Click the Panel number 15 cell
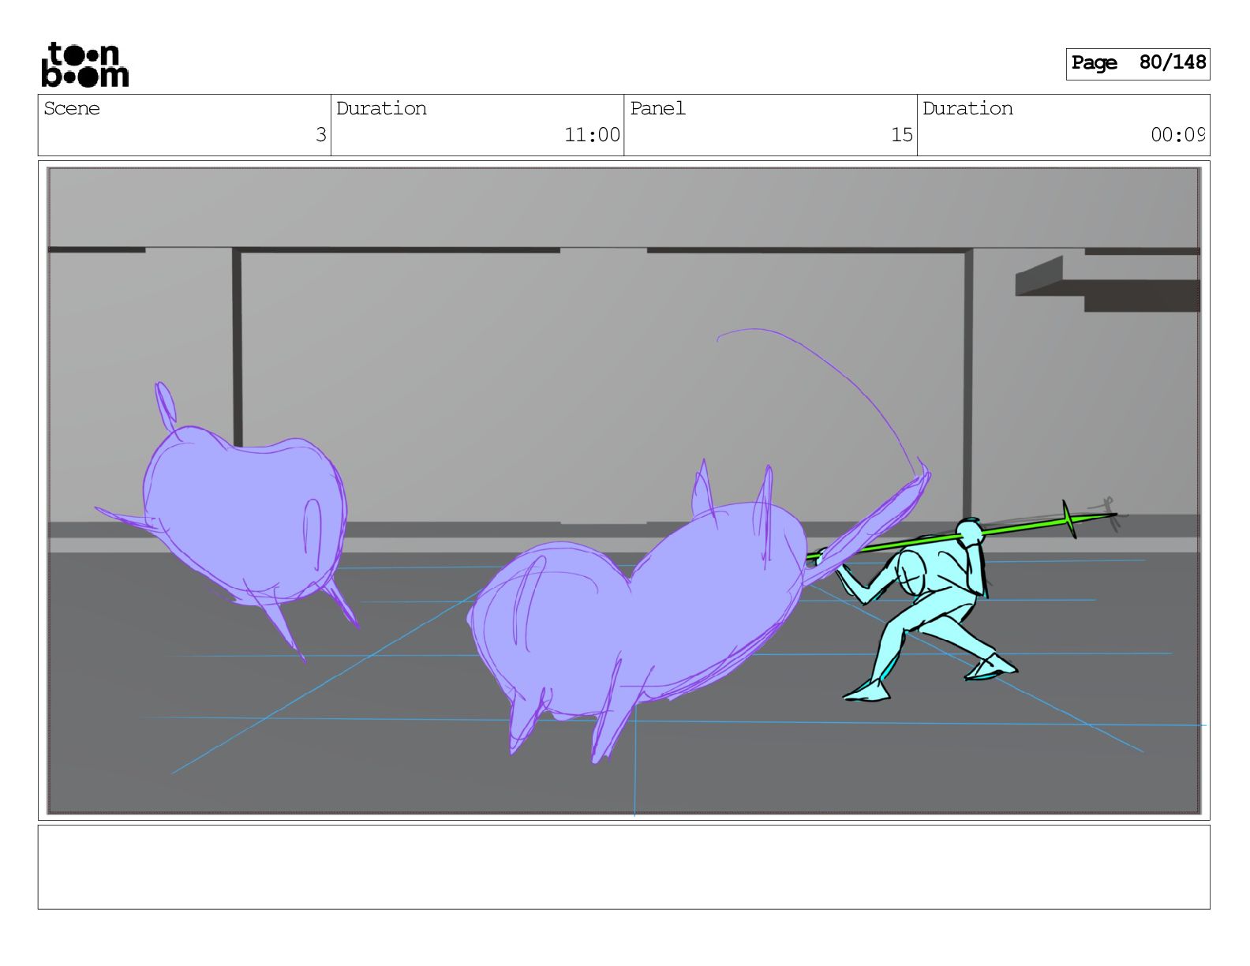This screenshot has width=1250, height=966. (770, 125)
